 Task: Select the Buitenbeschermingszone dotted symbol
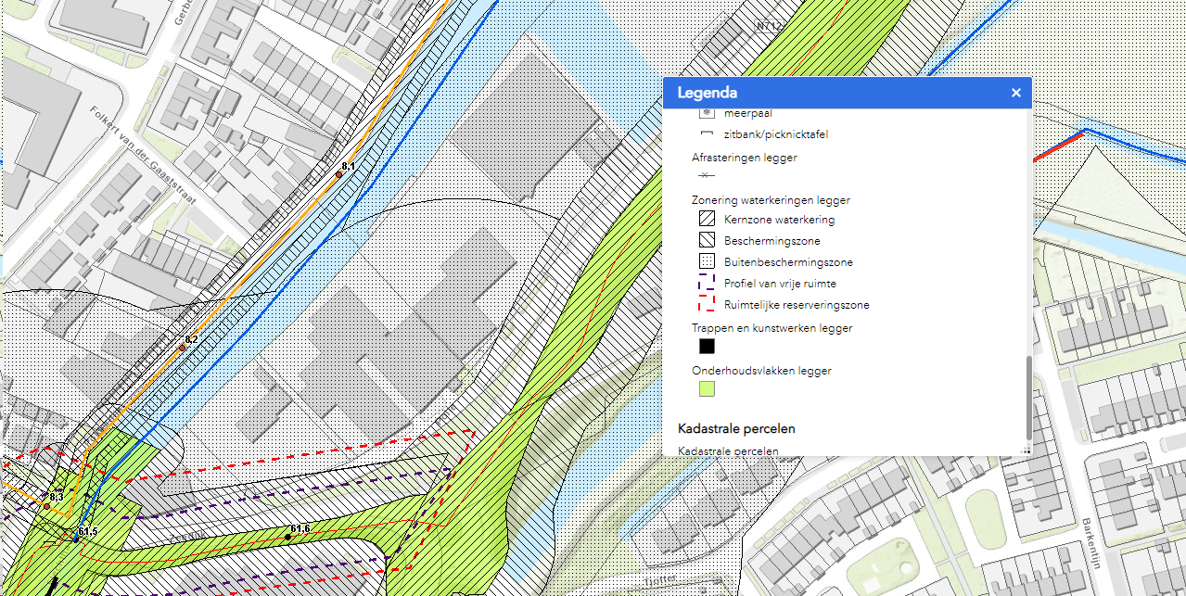tap(707, 262)
